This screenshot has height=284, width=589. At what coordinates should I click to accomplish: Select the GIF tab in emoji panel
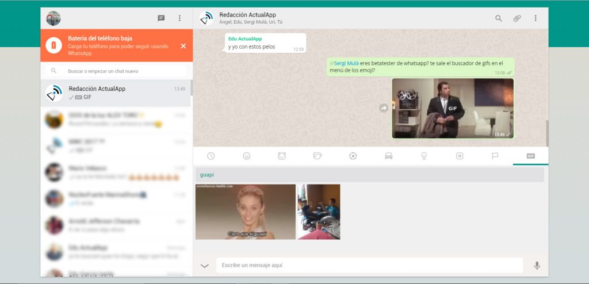[x=530, y=156]
